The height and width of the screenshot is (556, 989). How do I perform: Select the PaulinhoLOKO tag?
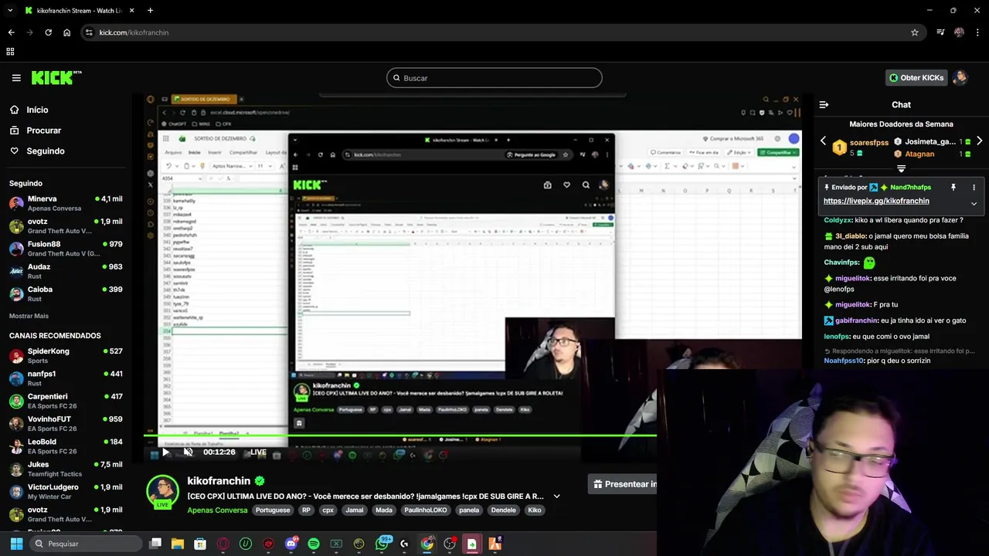tap(426, 510)
